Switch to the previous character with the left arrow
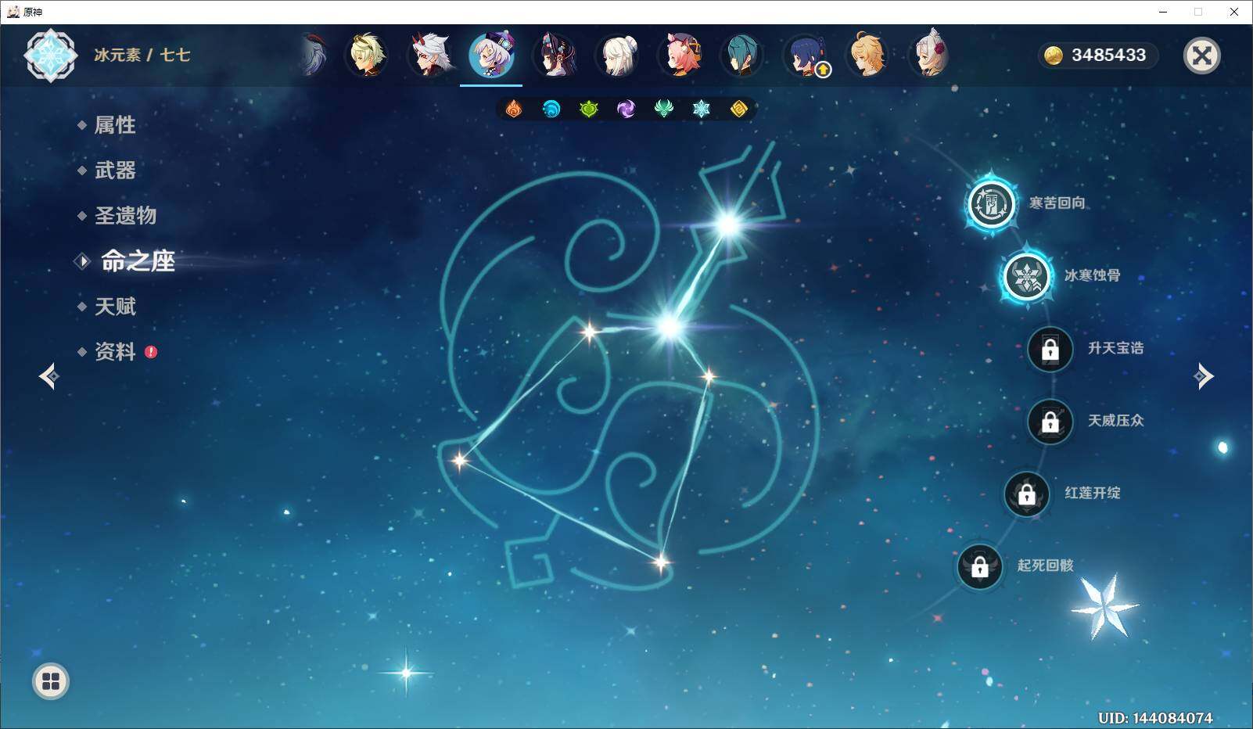 48,377
